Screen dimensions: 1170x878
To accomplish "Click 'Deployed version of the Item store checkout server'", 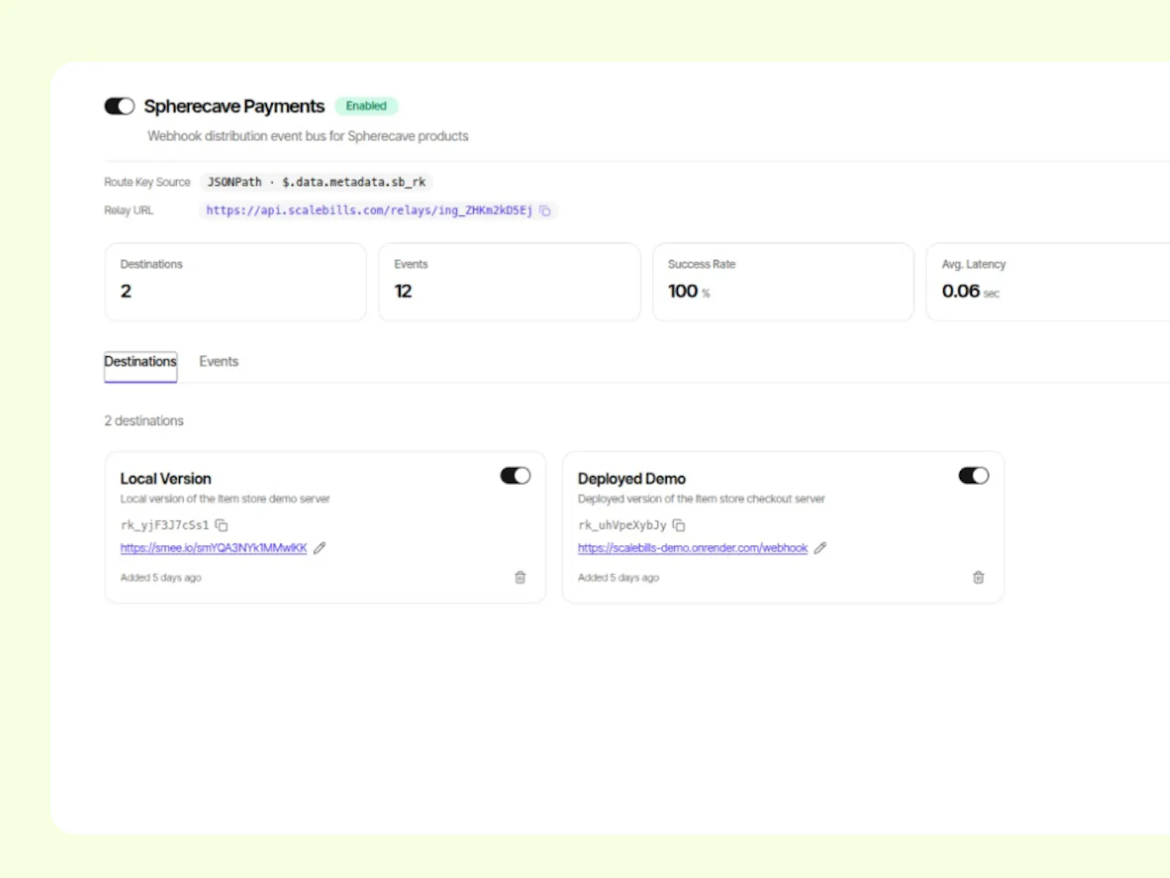I will click(701, 499).
